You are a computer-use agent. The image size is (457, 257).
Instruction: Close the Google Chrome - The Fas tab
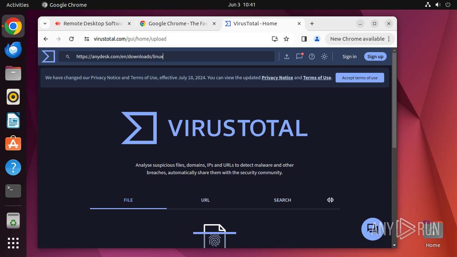(214, 24)
